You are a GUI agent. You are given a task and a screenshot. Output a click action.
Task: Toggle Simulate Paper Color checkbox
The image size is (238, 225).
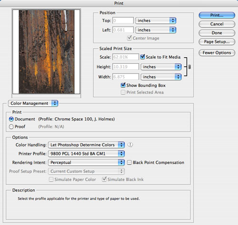click(x=51, y=179)
